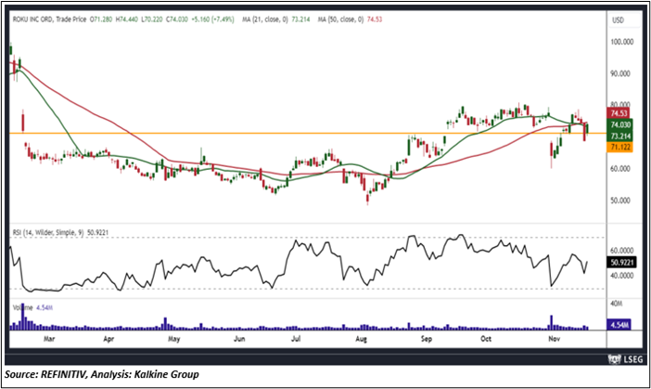Click the Aug label on time axis
The image size is (651, 389).
362,339
